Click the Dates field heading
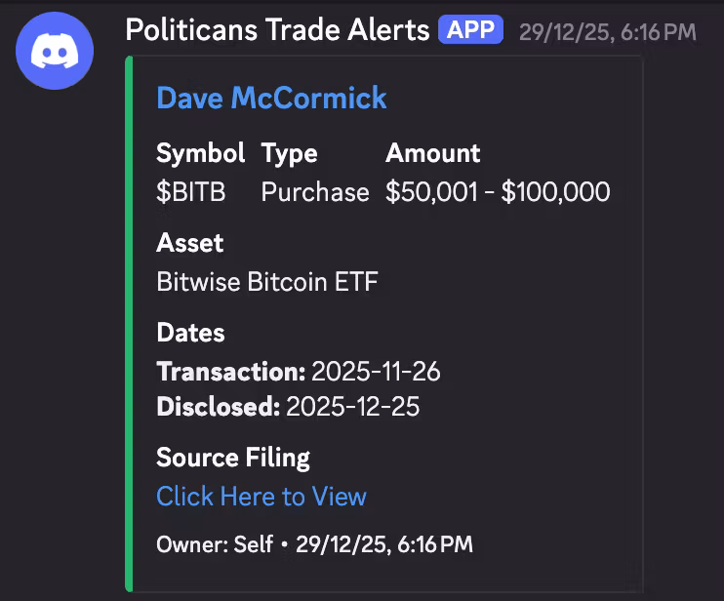The image size is (724, 601). 190,333
